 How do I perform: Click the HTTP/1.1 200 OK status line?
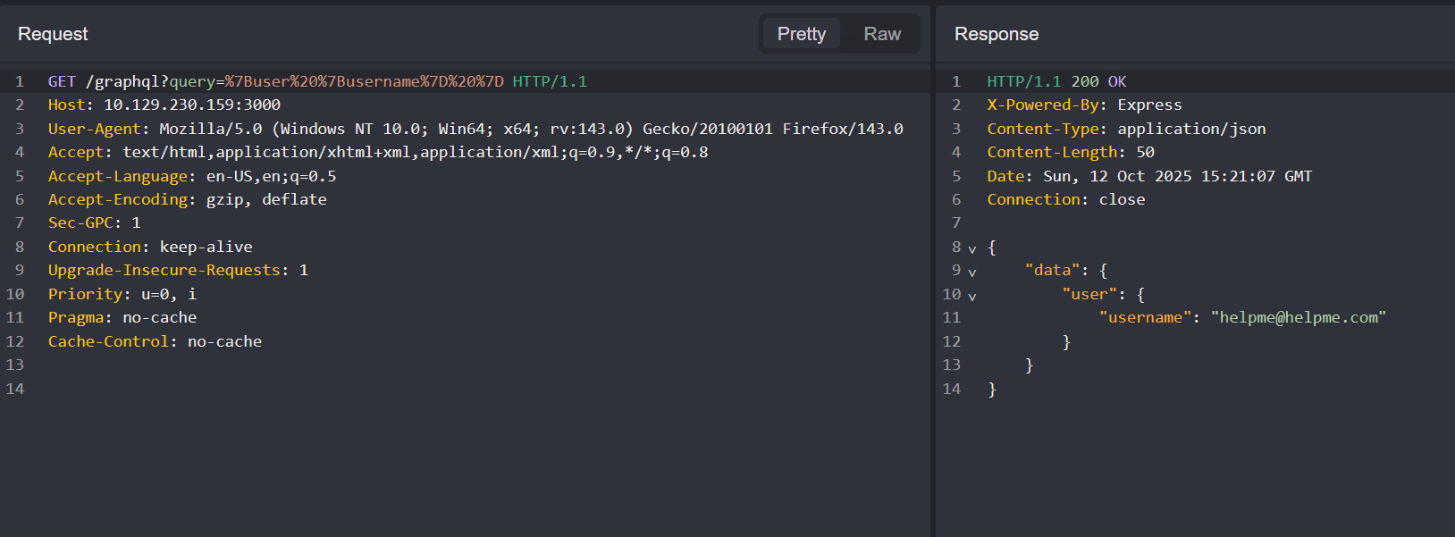[1056, 81]
